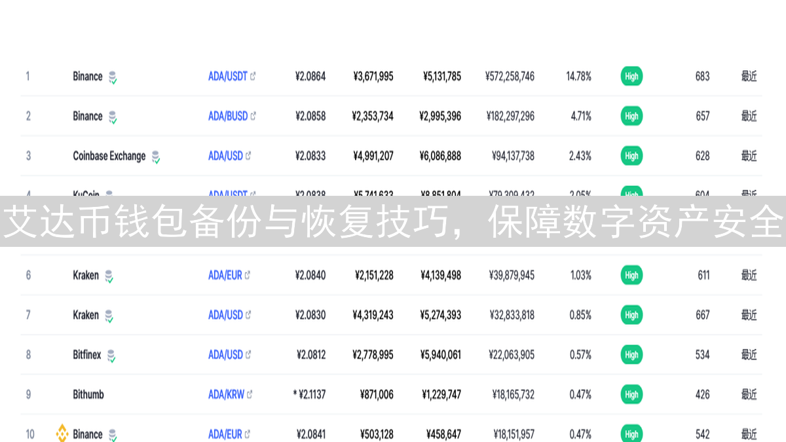This screenshot has height=442, width=786.
Task: Select the volume share 1.03%
Action: click(x=581, y=275)
